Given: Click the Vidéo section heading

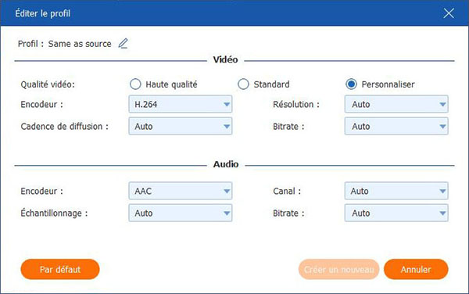Looking at the screenshot, I should [x=226, y=60].
